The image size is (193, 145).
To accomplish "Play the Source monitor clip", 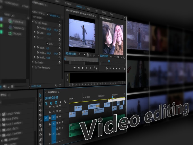I will pyautogui.click(x=83, y=68).
